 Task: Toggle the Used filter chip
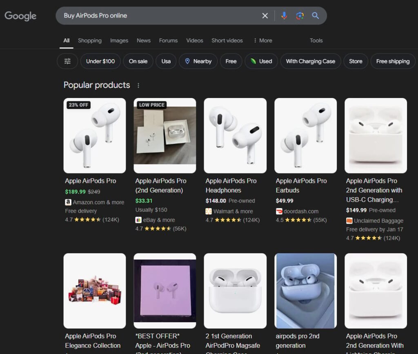tap(261, 61)
